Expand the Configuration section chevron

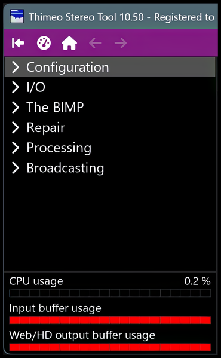click(x=16, y=67)
